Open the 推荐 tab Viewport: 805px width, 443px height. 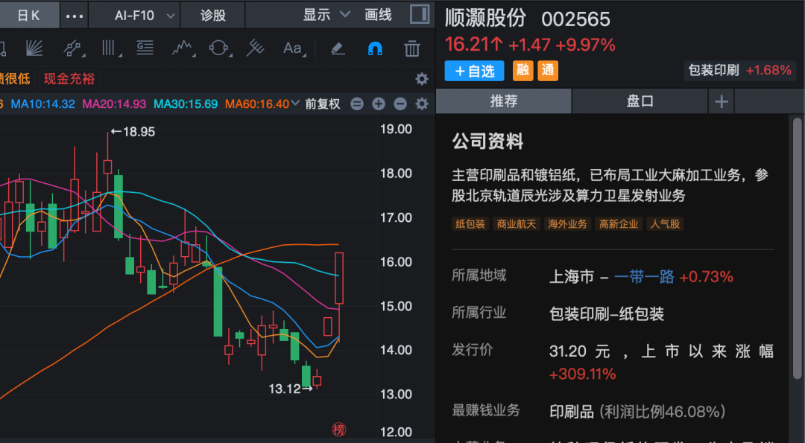pyautogui.click(x=504, y=101)
